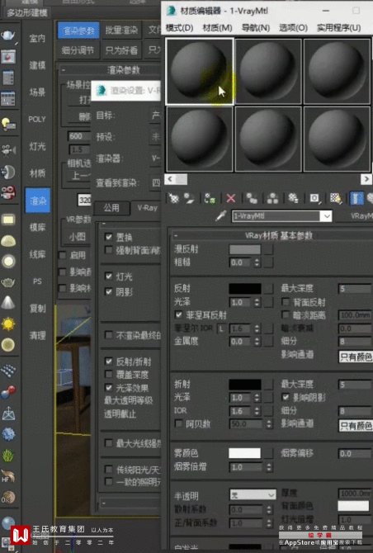Image resolution: width=373 pixels, height=553 pixels.
Task: Toggle the 光泽效果 checkbox
Action: (x=109, y=388)
